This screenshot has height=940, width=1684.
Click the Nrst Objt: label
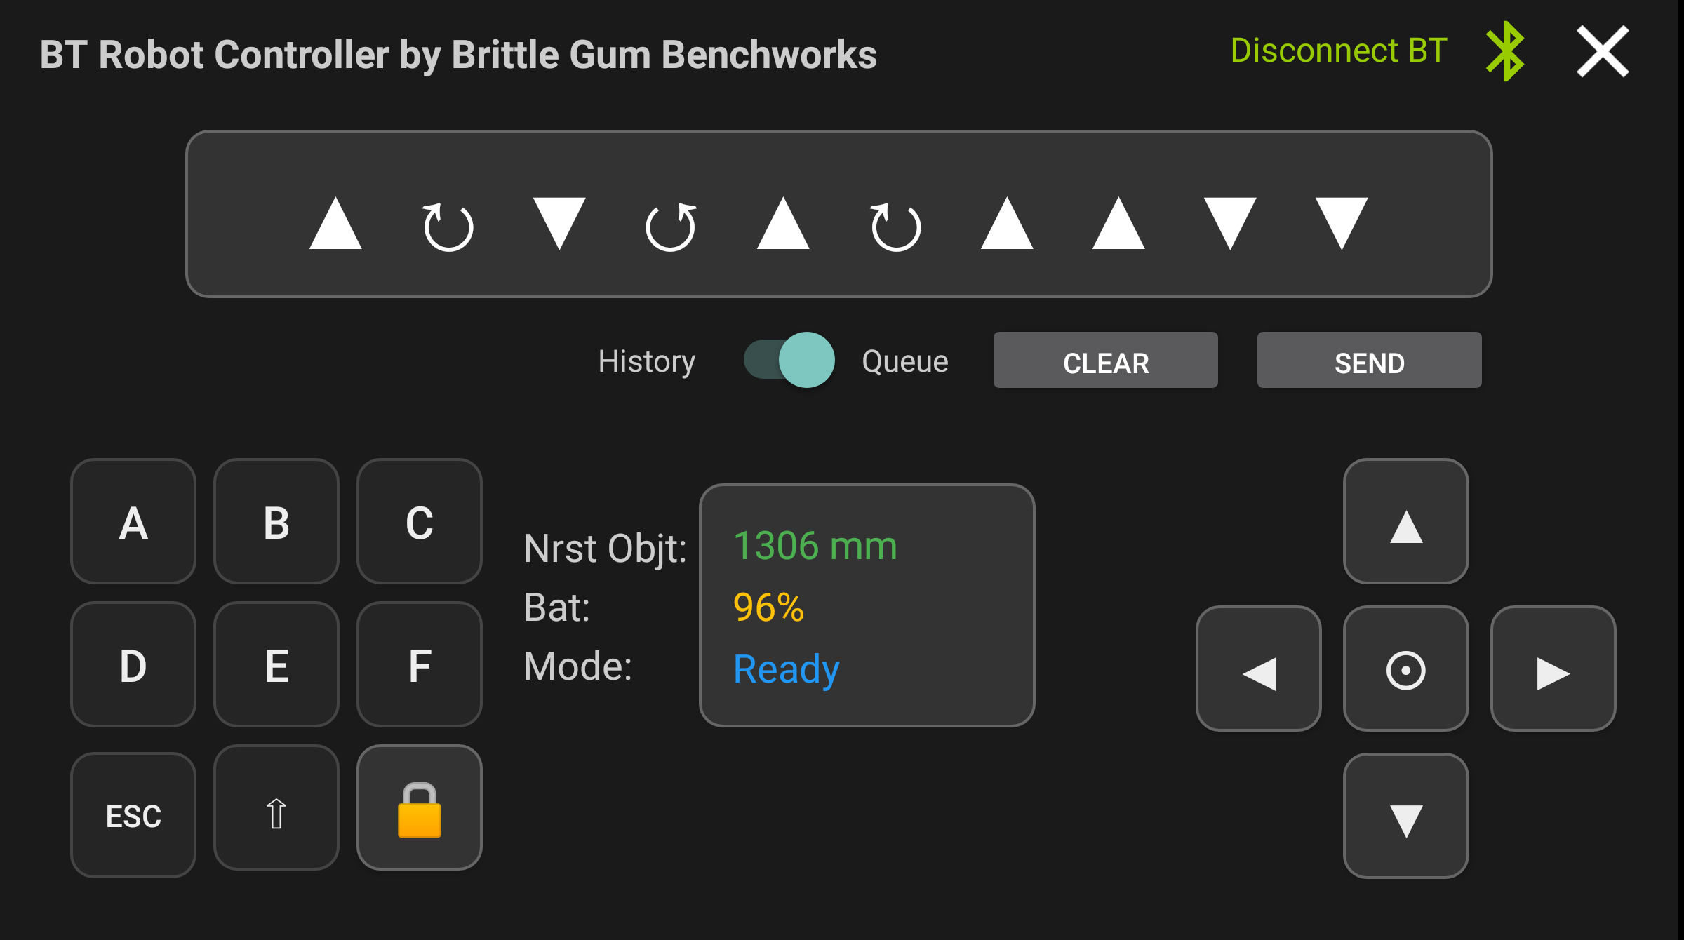pos(605,549)
